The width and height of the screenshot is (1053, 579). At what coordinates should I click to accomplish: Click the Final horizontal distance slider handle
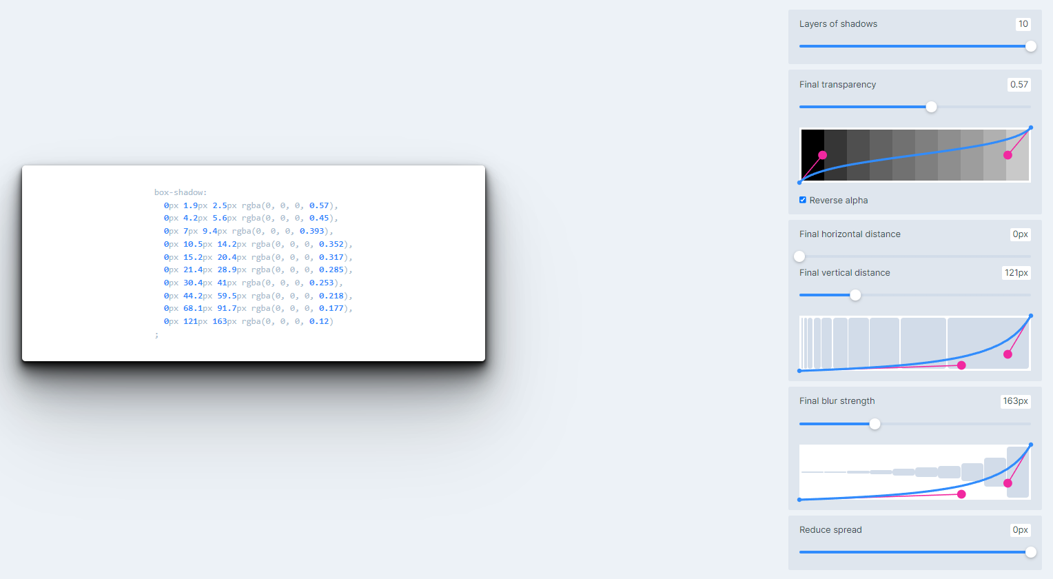point(799,256)
